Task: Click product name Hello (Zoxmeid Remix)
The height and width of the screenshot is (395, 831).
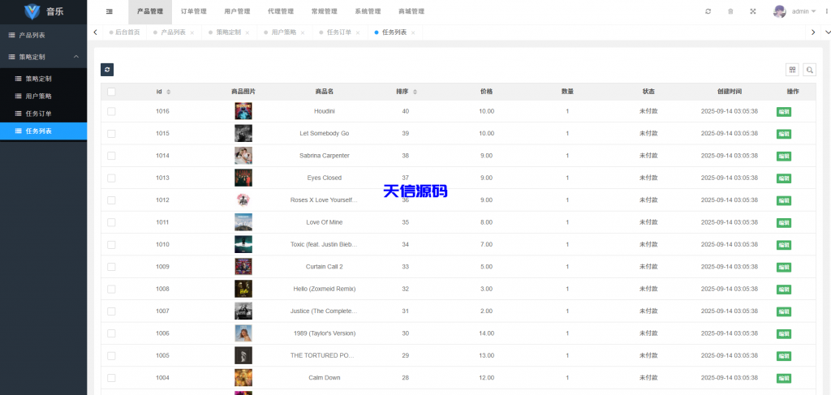Action: [x=325, y=289]
